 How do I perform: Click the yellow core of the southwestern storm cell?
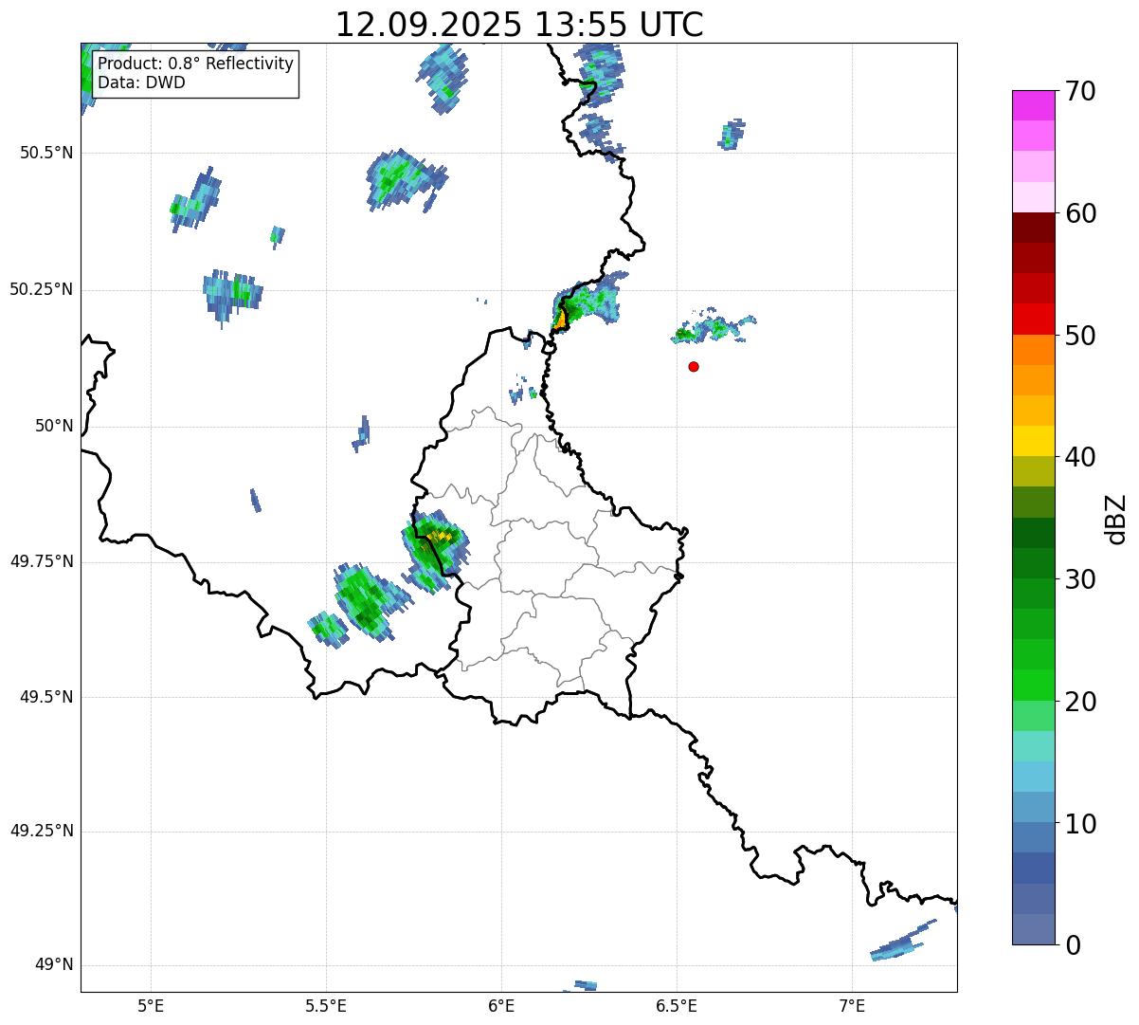click(x=440, y=539)
